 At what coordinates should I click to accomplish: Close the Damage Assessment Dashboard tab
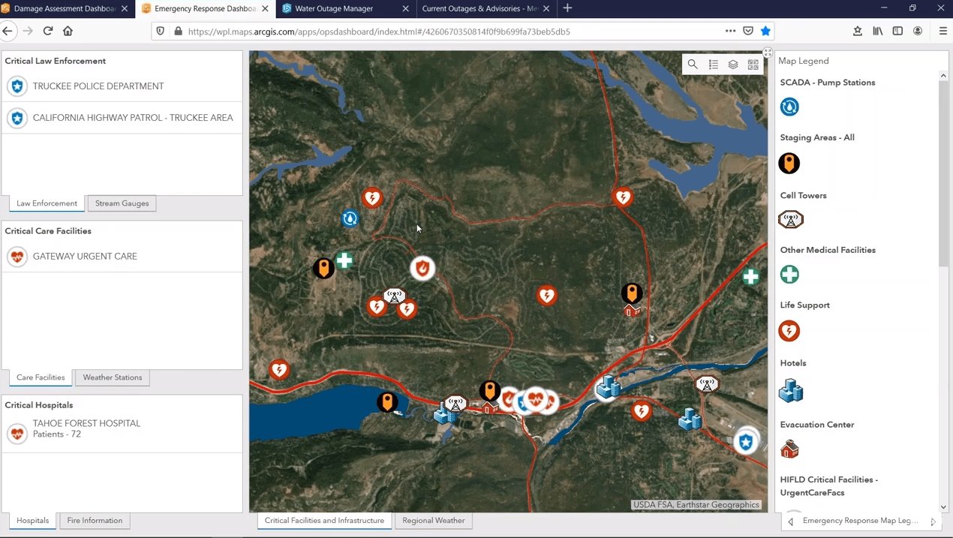(125, 8)
